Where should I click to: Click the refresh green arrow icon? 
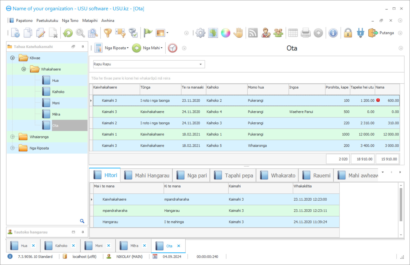pos(68,33)
